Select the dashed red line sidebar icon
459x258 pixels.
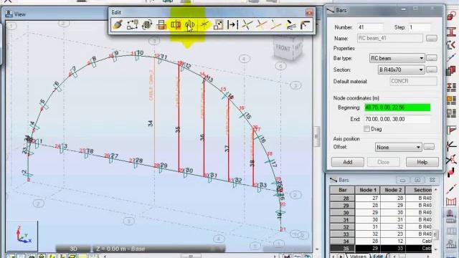click(x=452, y=188)
